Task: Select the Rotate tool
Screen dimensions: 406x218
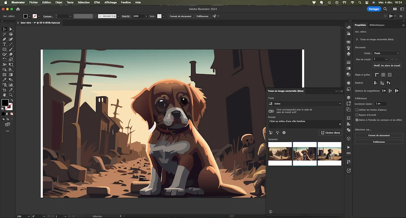Action: [x=4, y=60]
